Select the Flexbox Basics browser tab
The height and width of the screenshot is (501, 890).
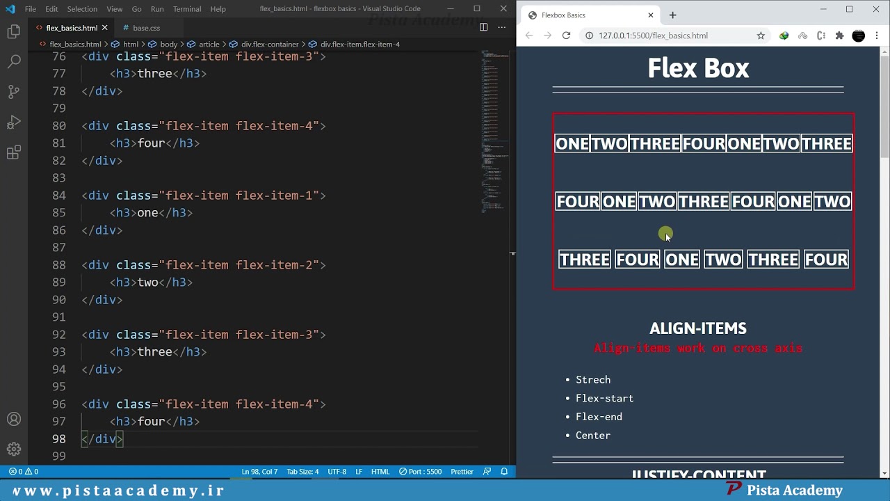pyautogui.click(x=590, y=15)
